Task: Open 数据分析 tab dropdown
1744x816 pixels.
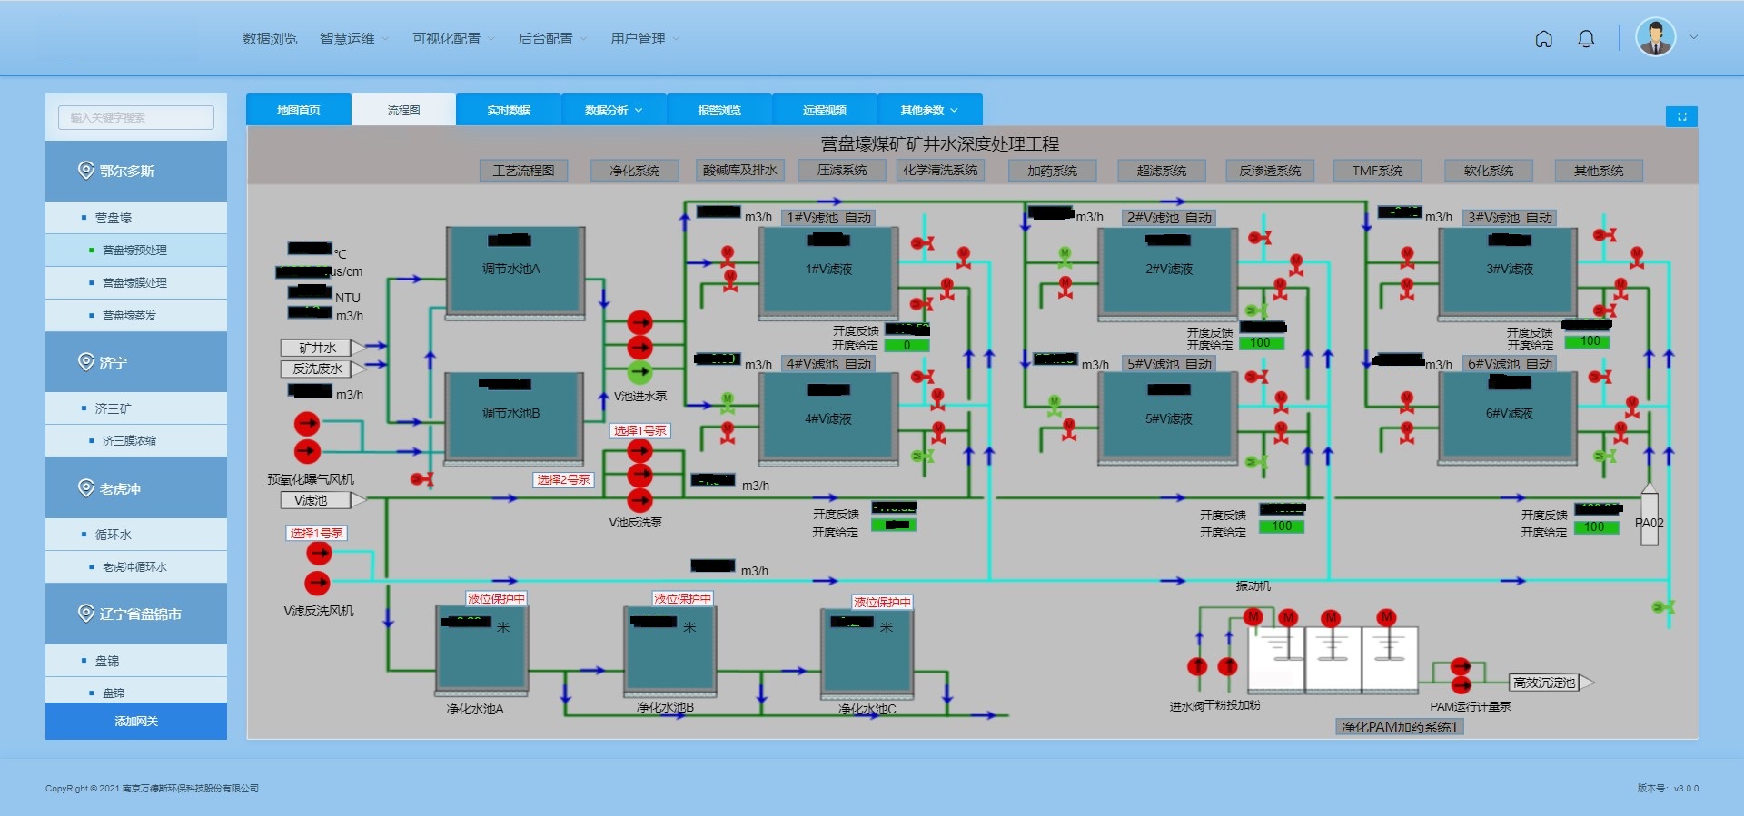Action: click(x=614, y=110)
